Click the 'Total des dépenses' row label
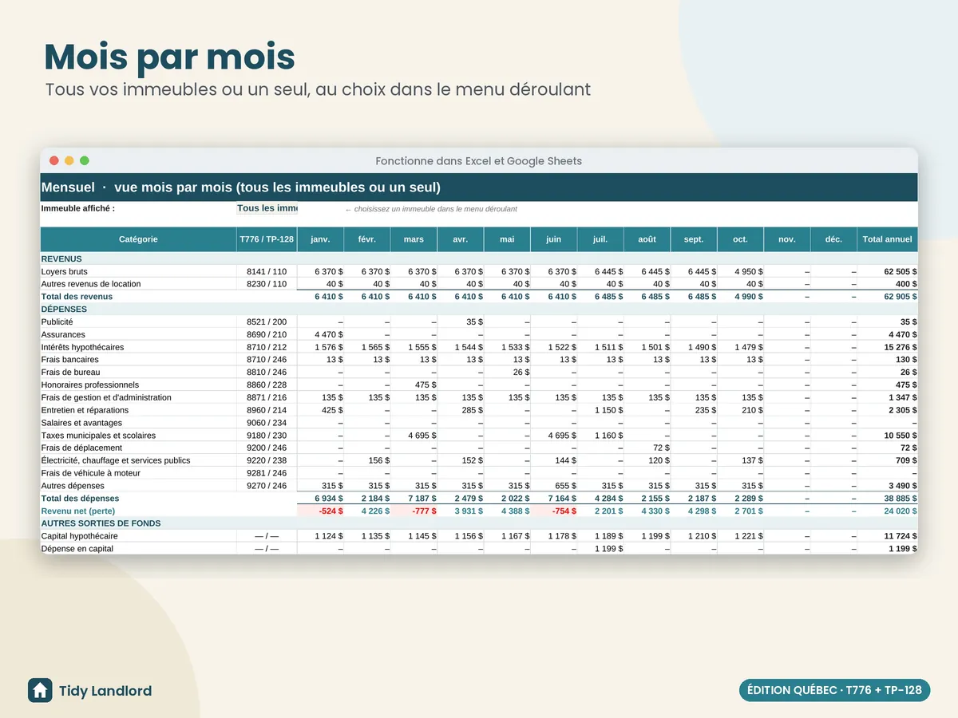 pos(80,499)
